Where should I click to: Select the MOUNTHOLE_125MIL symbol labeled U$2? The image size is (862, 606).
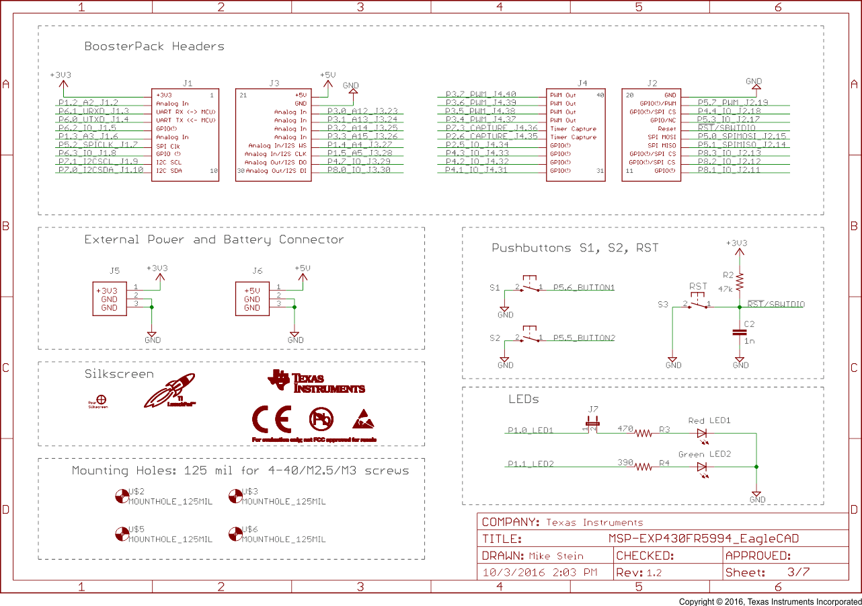pyautogui.click(x=122, y=496)
